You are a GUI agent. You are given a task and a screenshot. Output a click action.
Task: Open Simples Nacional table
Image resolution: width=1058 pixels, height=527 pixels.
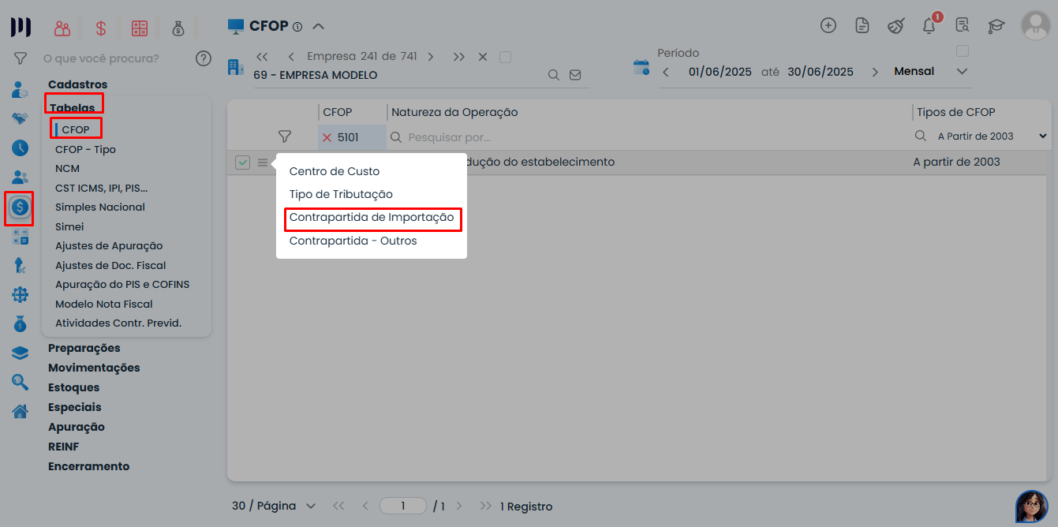coord(100,207)
